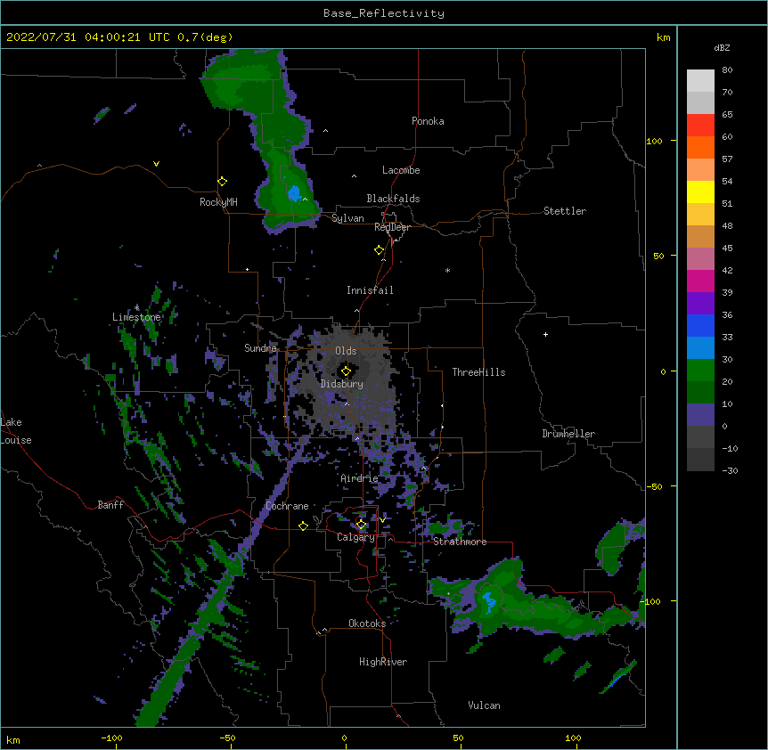Click the RedDeer city label
The image size is (768, 750).
pos(392,227)
